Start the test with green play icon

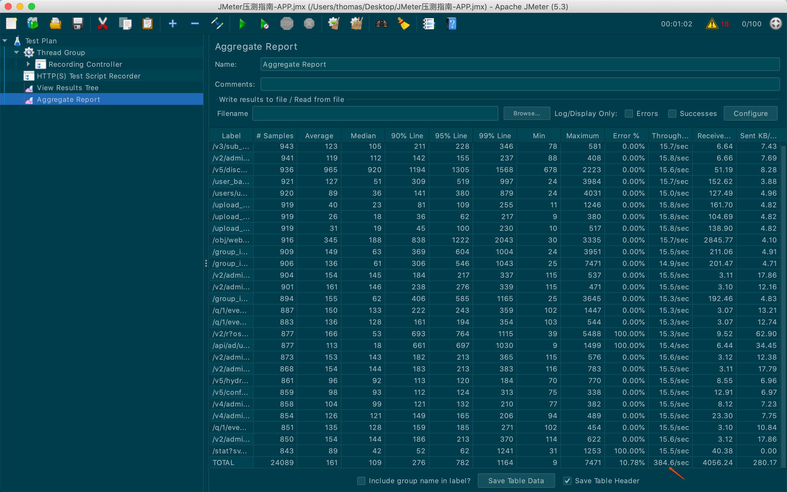(242, 24)
